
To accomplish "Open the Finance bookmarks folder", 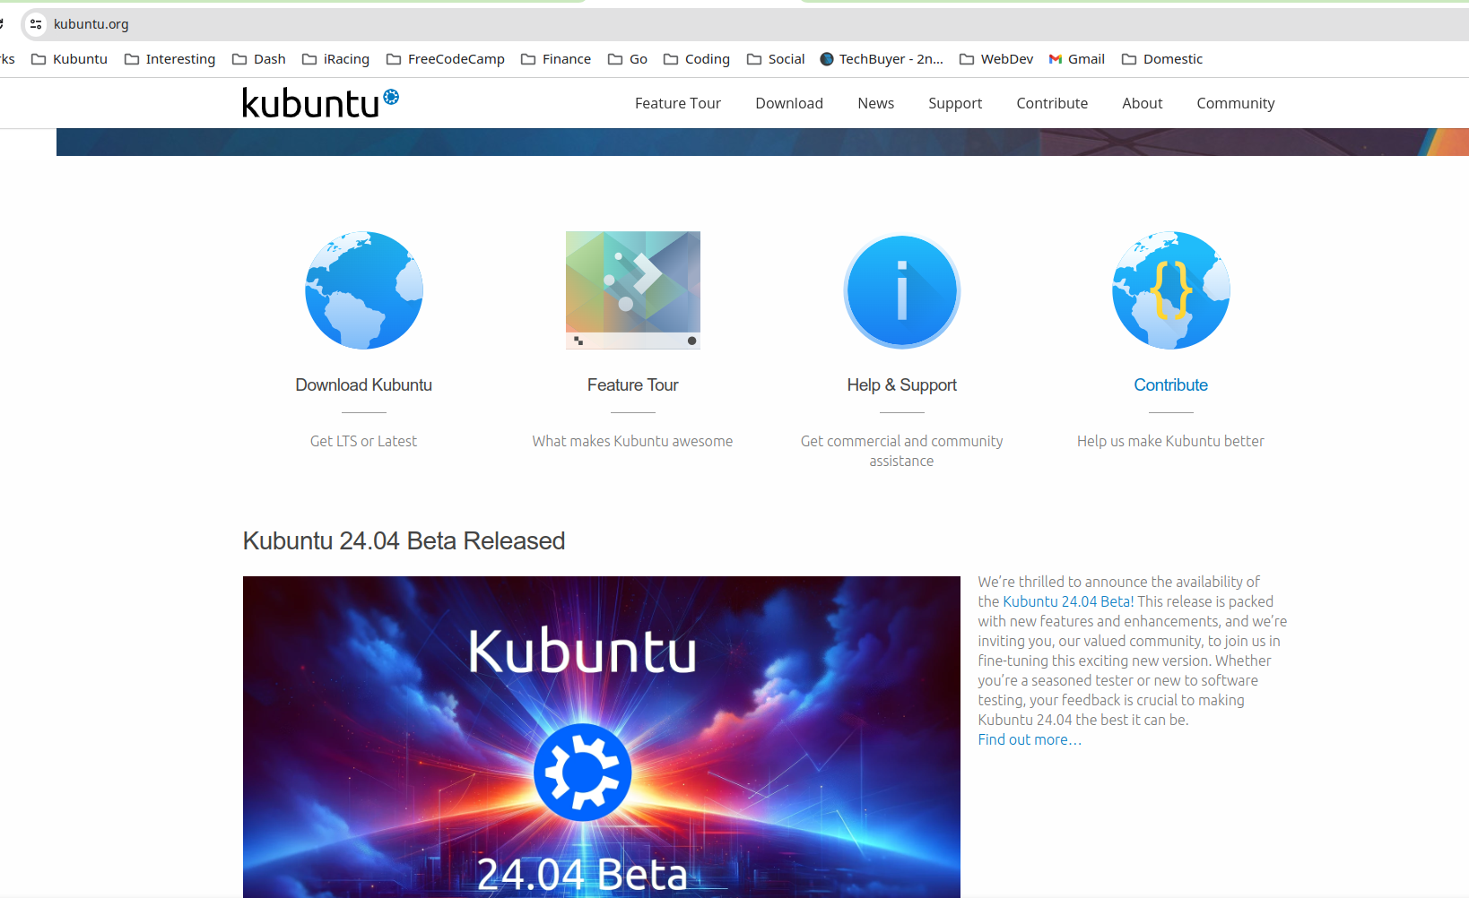I will (556, 59).
